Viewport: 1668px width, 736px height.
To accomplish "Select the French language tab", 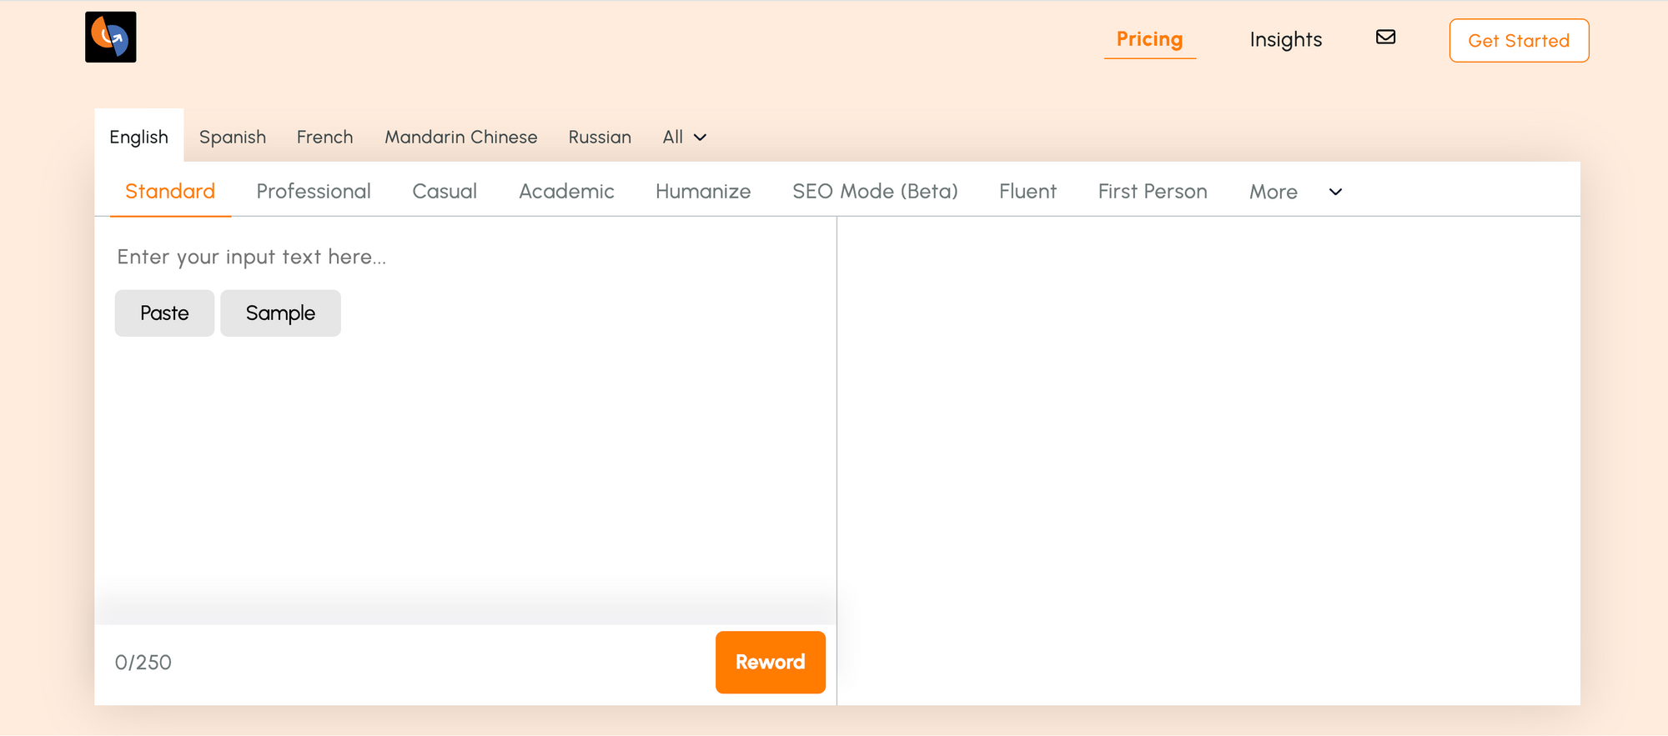I will point(324,138).
